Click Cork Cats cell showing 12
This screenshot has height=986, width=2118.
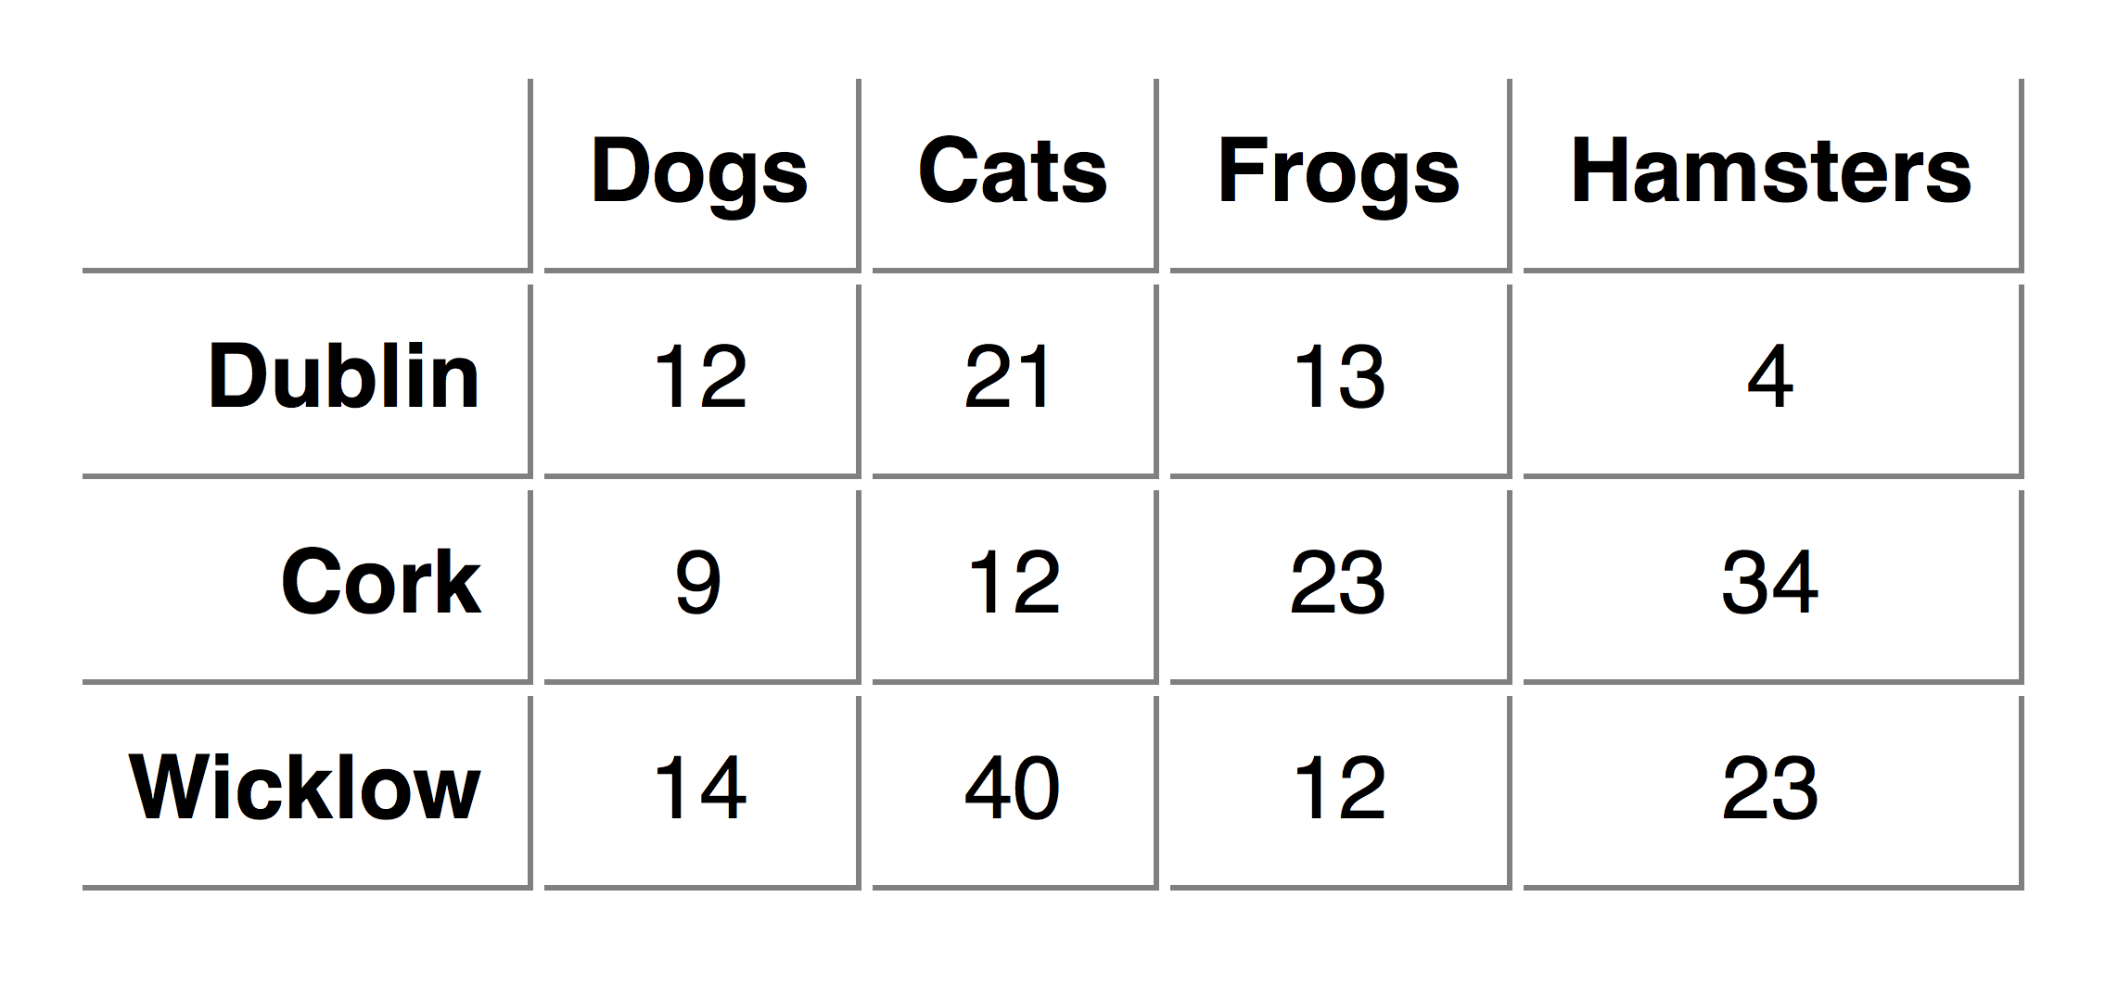[x=1015, y=587]
